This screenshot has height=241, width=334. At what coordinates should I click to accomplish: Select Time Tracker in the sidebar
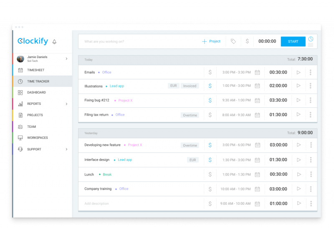click(43, 81)
